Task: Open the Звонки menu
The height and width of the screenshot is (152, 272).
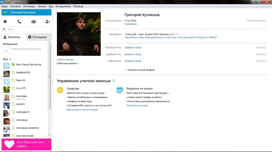Action: 42,6
